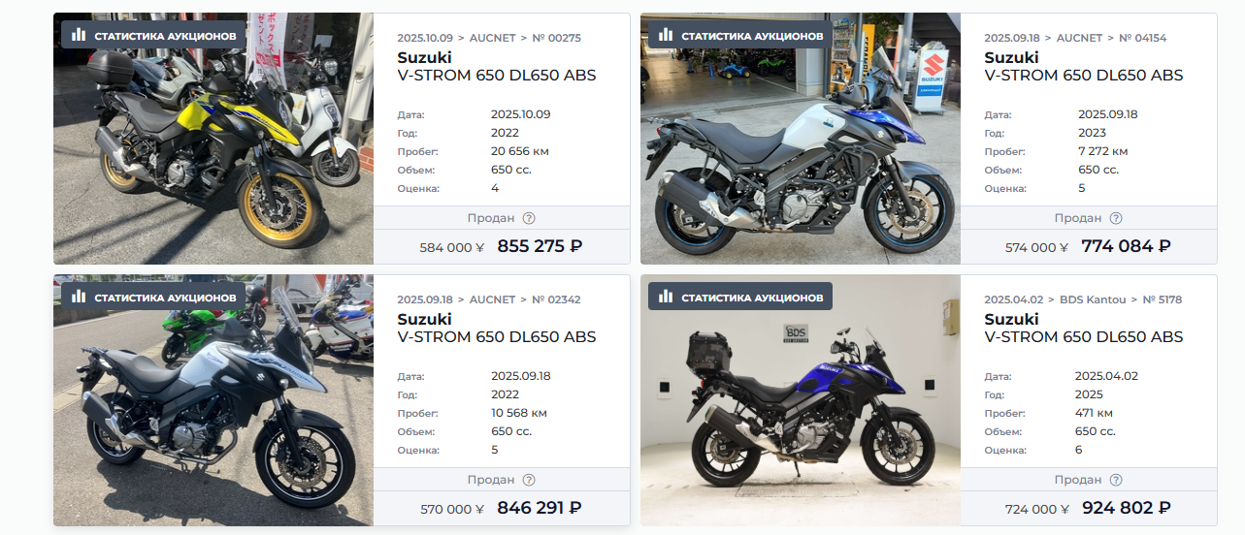Screen dimensions: 1245x535
Task: Select the 924 802 ₽ sold price
Action: [1126, 508]
